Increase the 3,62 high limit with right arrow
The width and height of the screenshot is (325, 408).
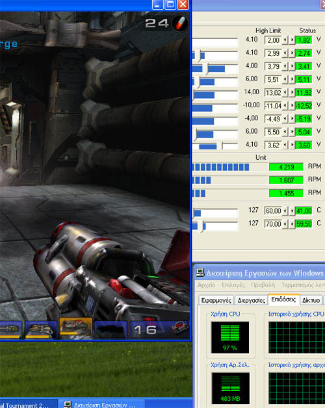[292, 145]
